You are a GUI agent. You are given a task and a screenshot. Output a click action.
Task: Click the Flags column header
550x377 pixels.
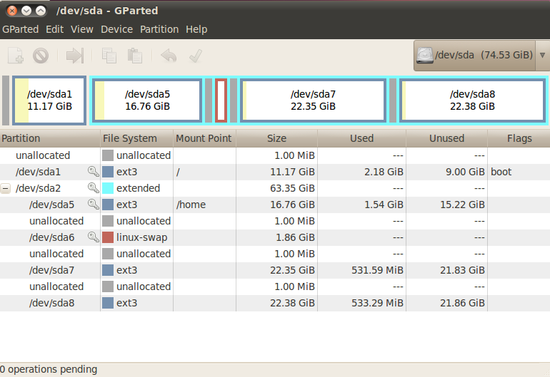[519, 138]
